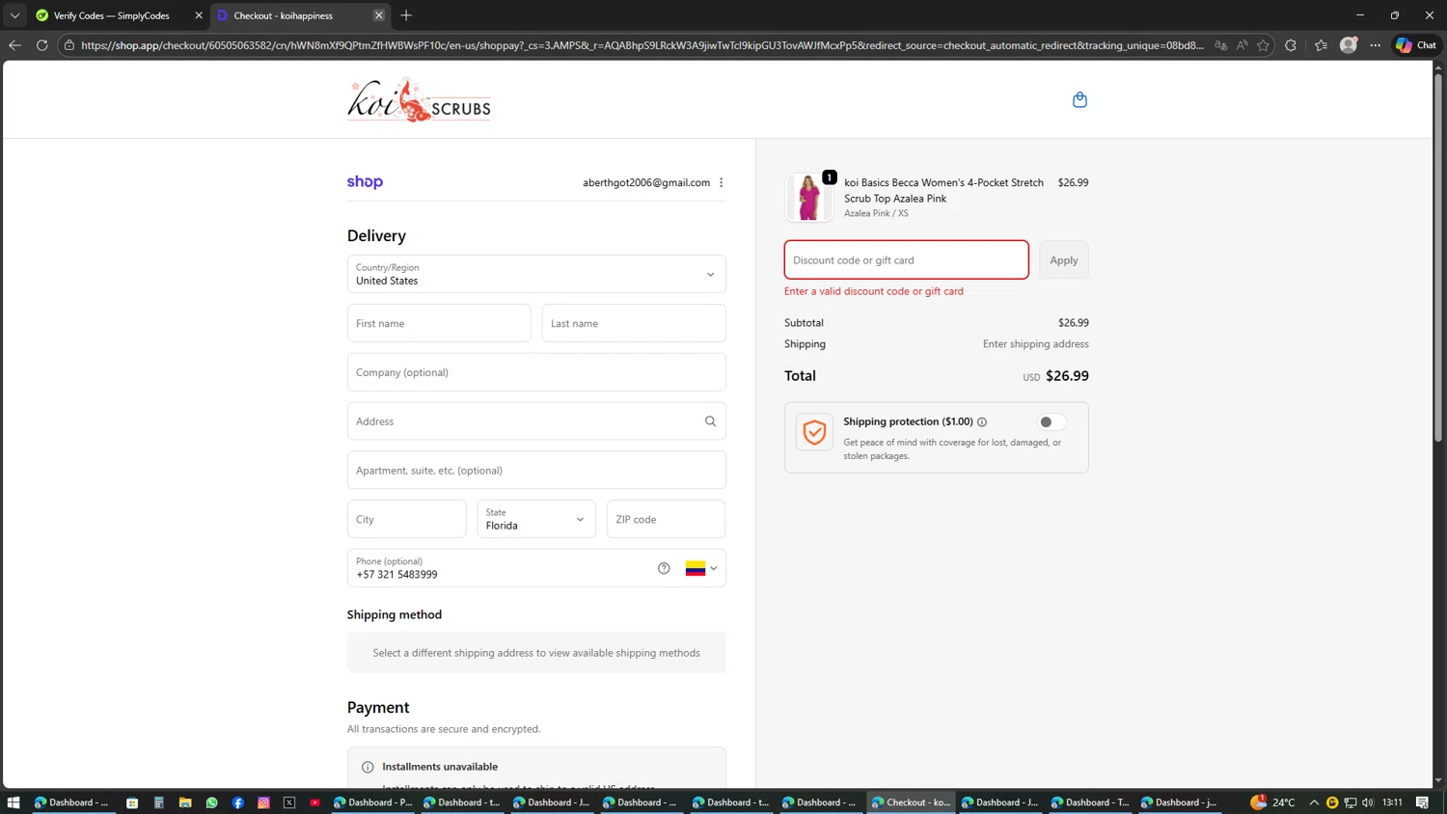
Task: Click the Company (optional) field
Action: (x=536, y=372)
